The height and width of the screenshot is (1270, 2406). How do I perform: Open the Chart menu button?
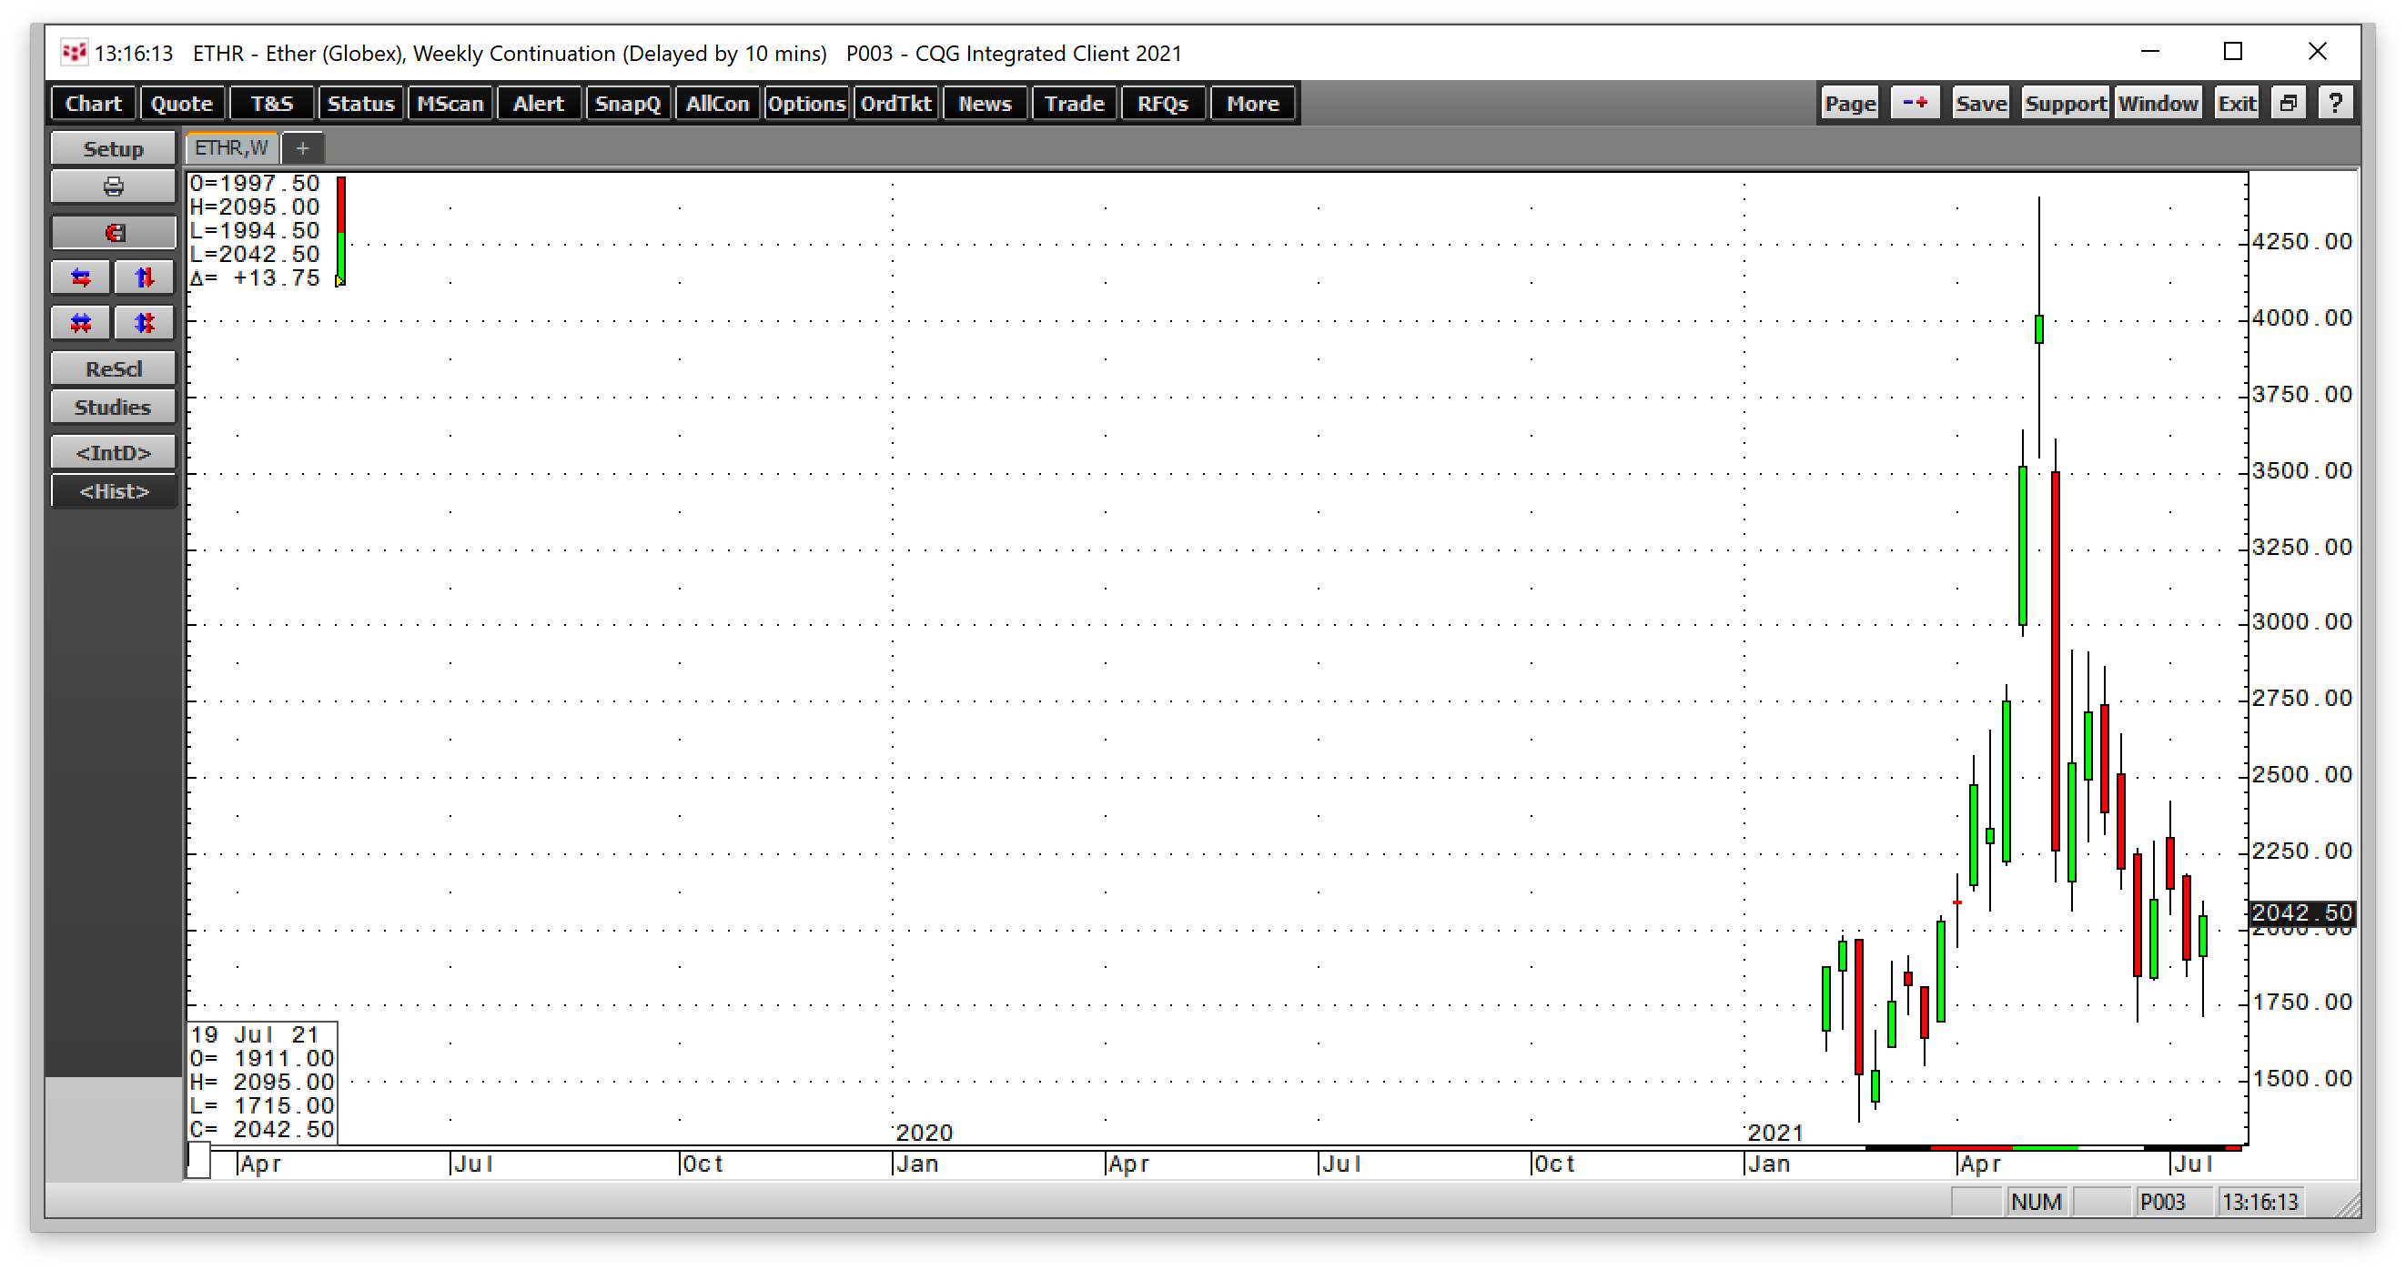[94, 104]
